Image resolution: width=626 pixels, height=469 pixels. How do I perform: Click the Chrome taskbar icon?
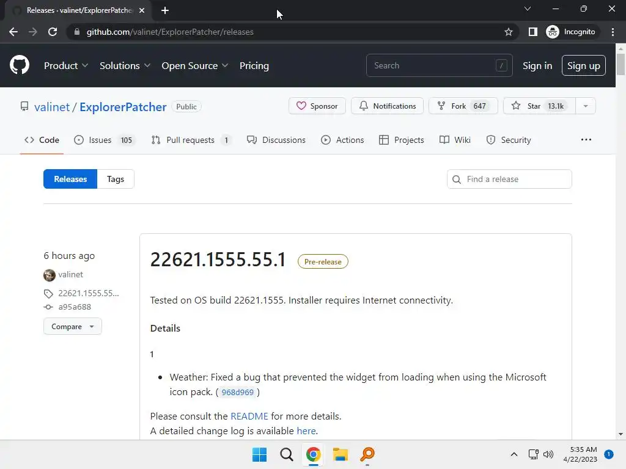314,454
